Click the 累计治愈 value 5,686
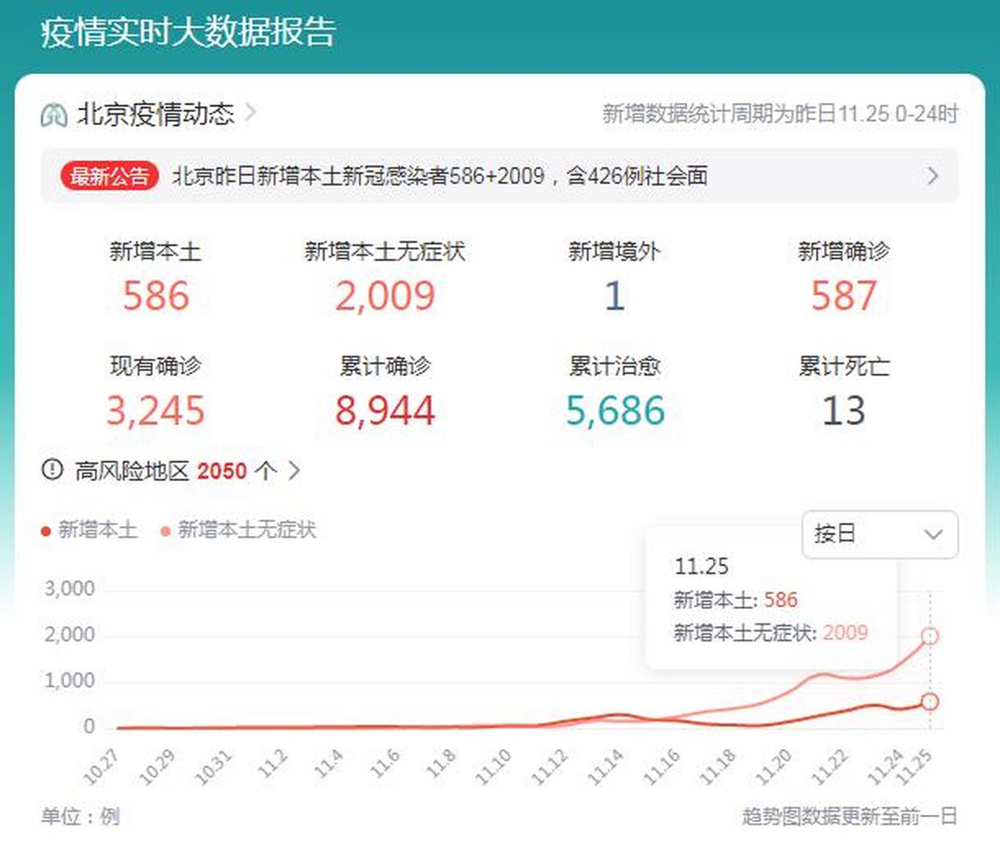Image resolution: width=1000 pixels, height=848 pixels. point(615,410)
